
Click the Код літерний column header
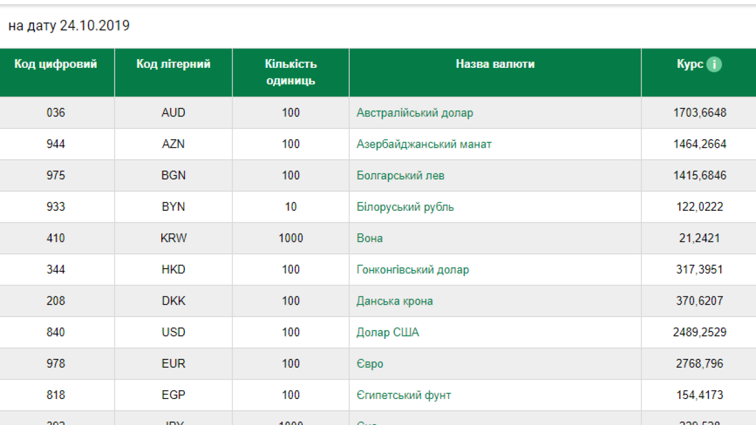pos(173,64)
